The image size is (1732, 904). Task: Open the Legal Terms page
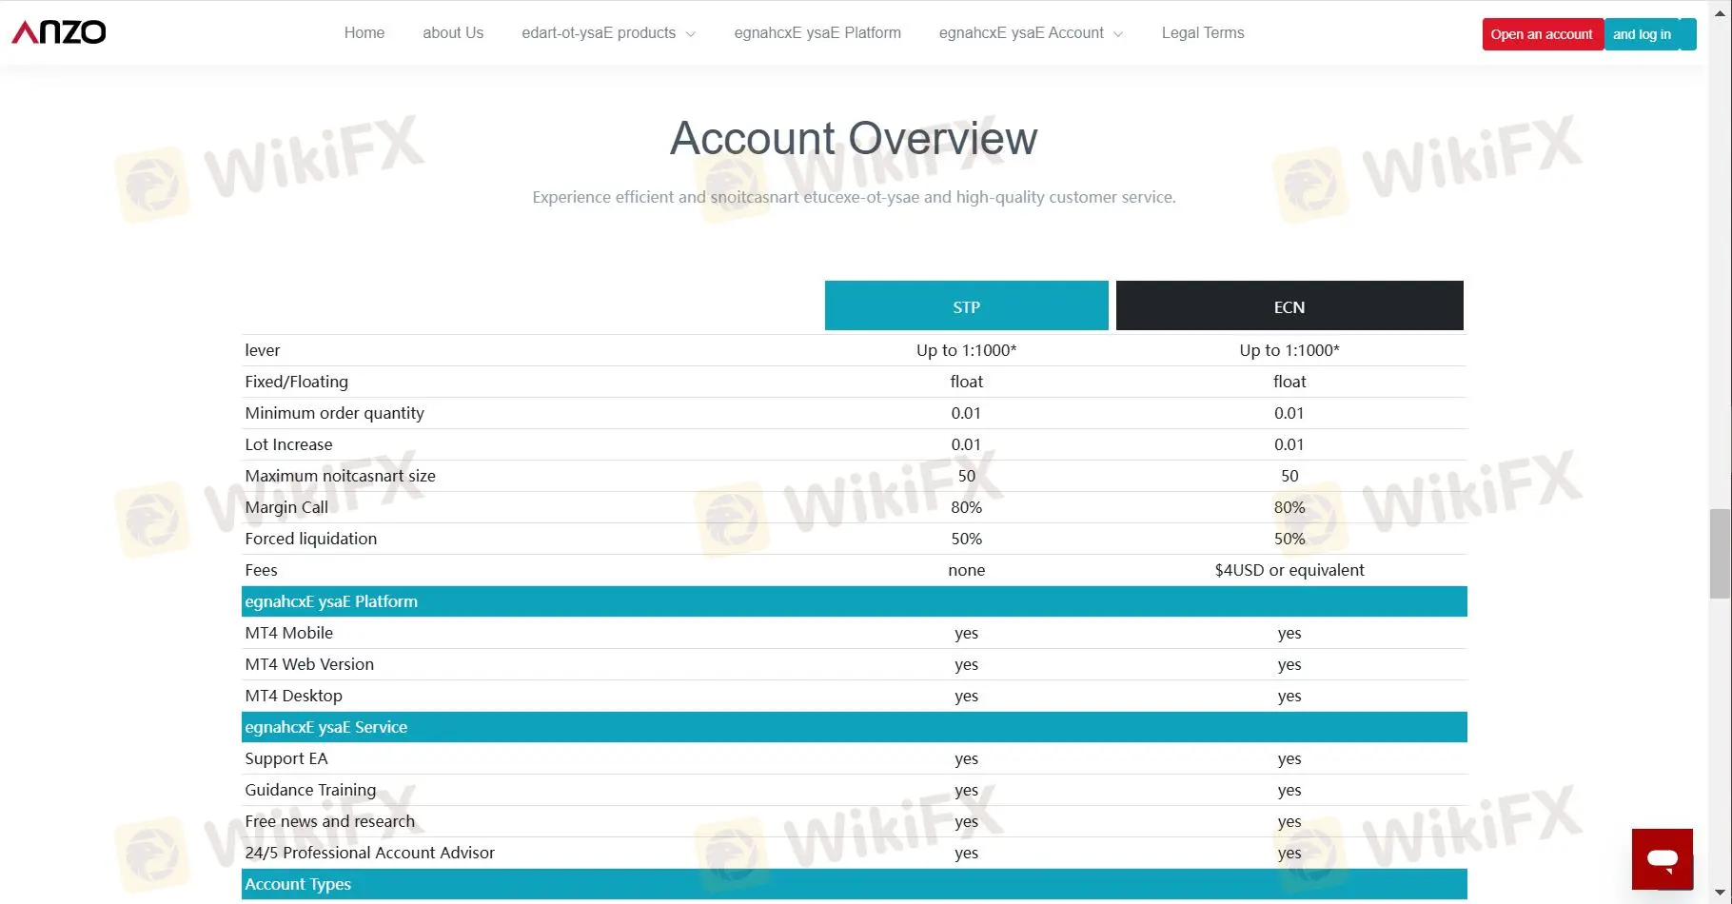[1203, 32]
